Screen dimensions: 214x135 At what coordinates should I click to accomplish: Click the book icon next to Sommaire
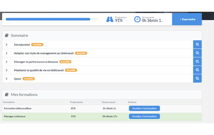tap(6, 36)
